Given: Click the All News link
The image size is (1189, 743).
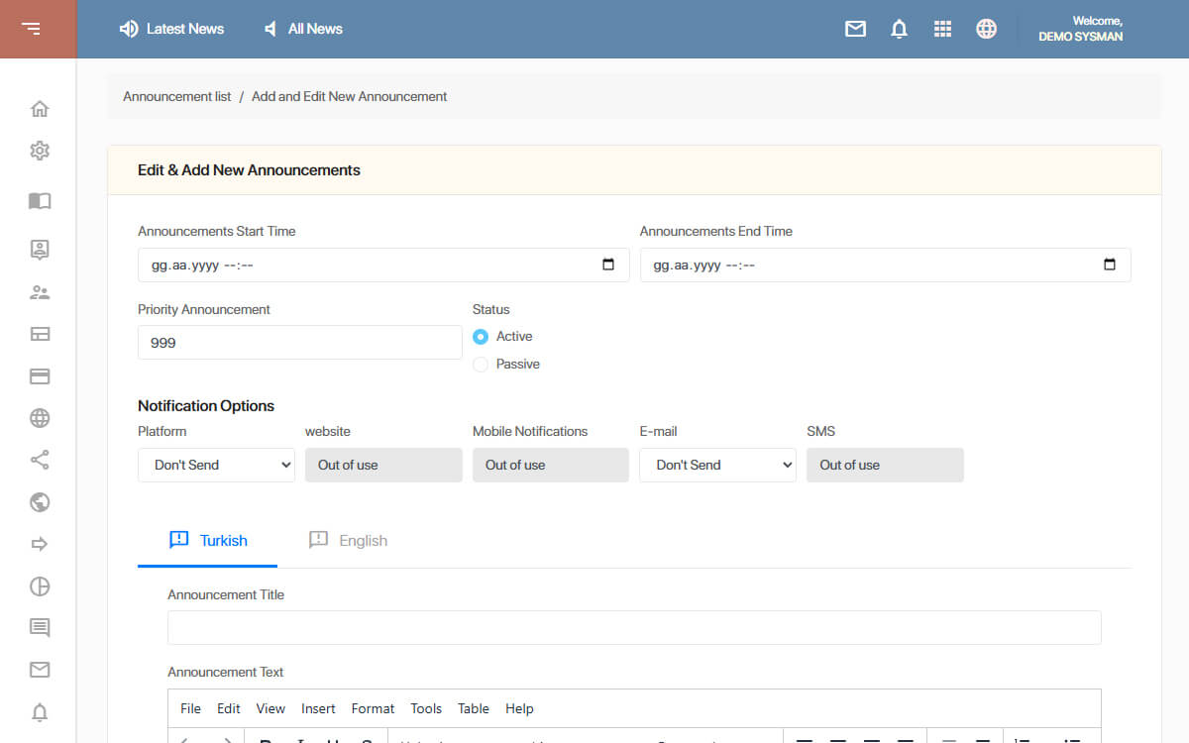Looking at the screenshot, I should [x=302, y=29].
